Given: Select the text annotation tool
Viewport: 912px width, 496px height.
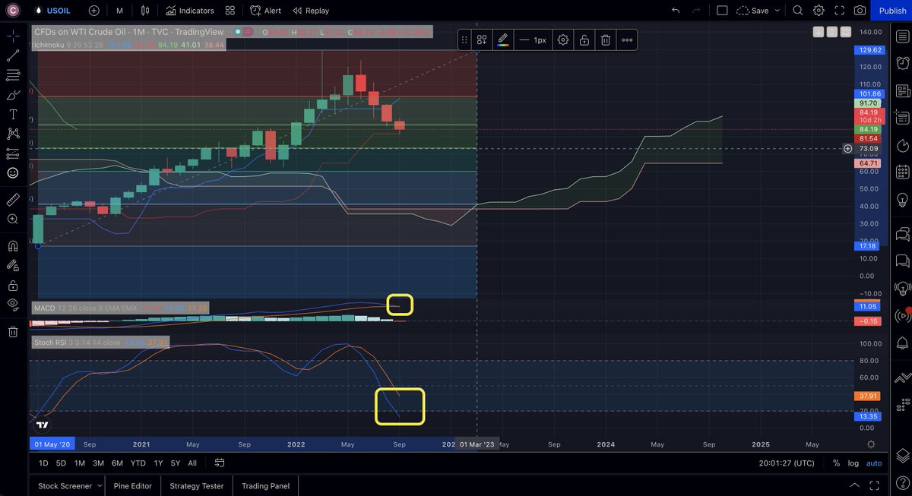Looking at the screenshot, I should click(x=13, y=114).
